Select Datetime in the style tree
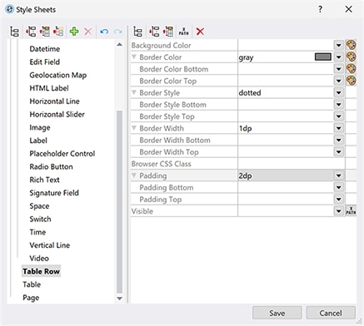 point(45,49)
